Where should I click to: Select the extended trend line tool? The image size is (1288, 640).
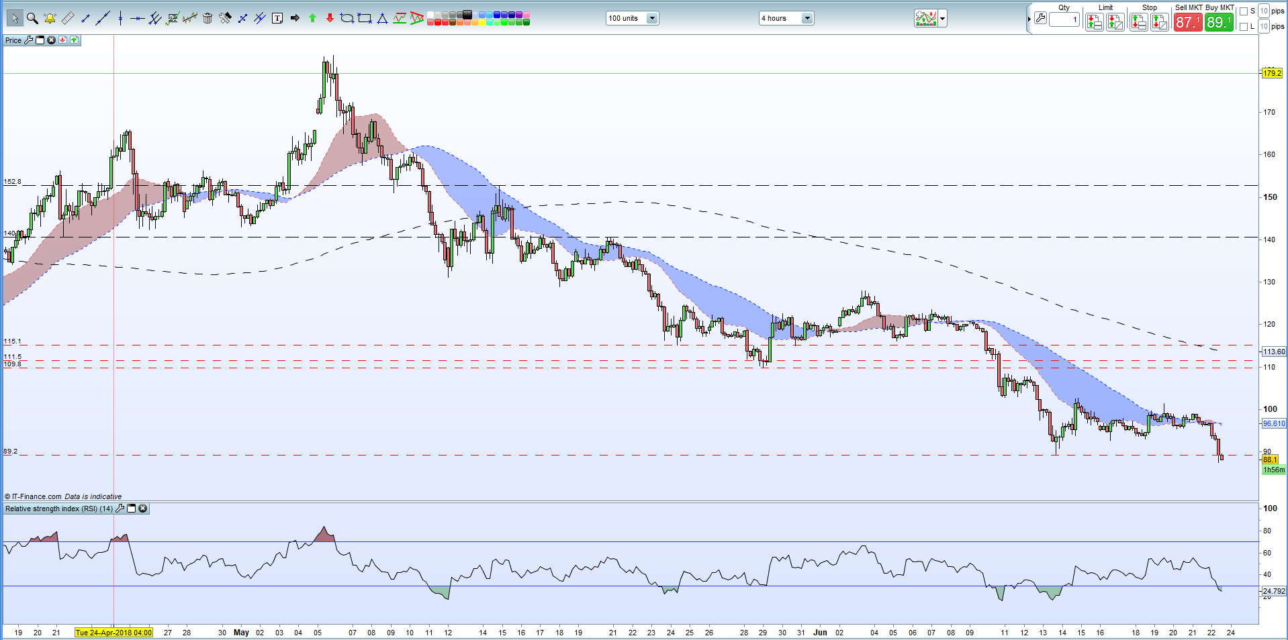(x=103, y=18)
